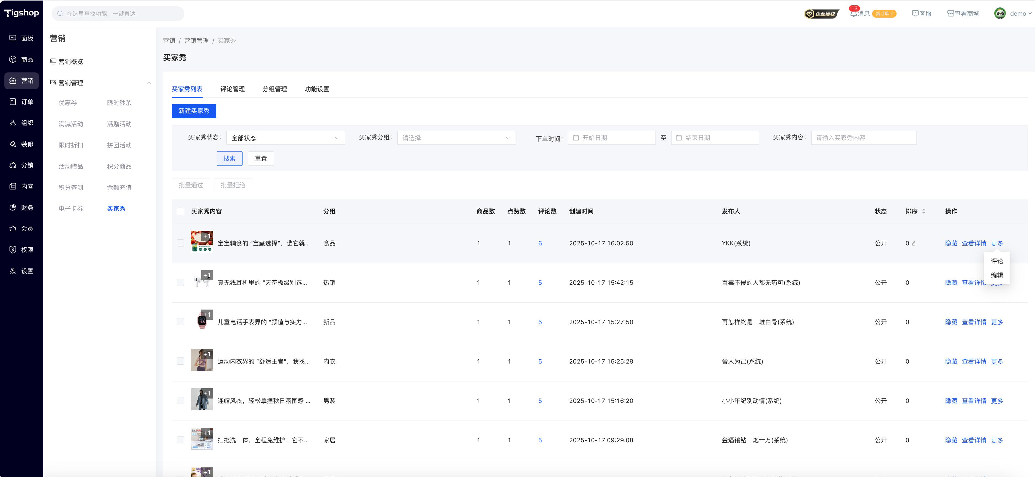Collapse the 营销管理 menu section
Image resolution: width=1035 pixels, height=477 pixels.
149,83
